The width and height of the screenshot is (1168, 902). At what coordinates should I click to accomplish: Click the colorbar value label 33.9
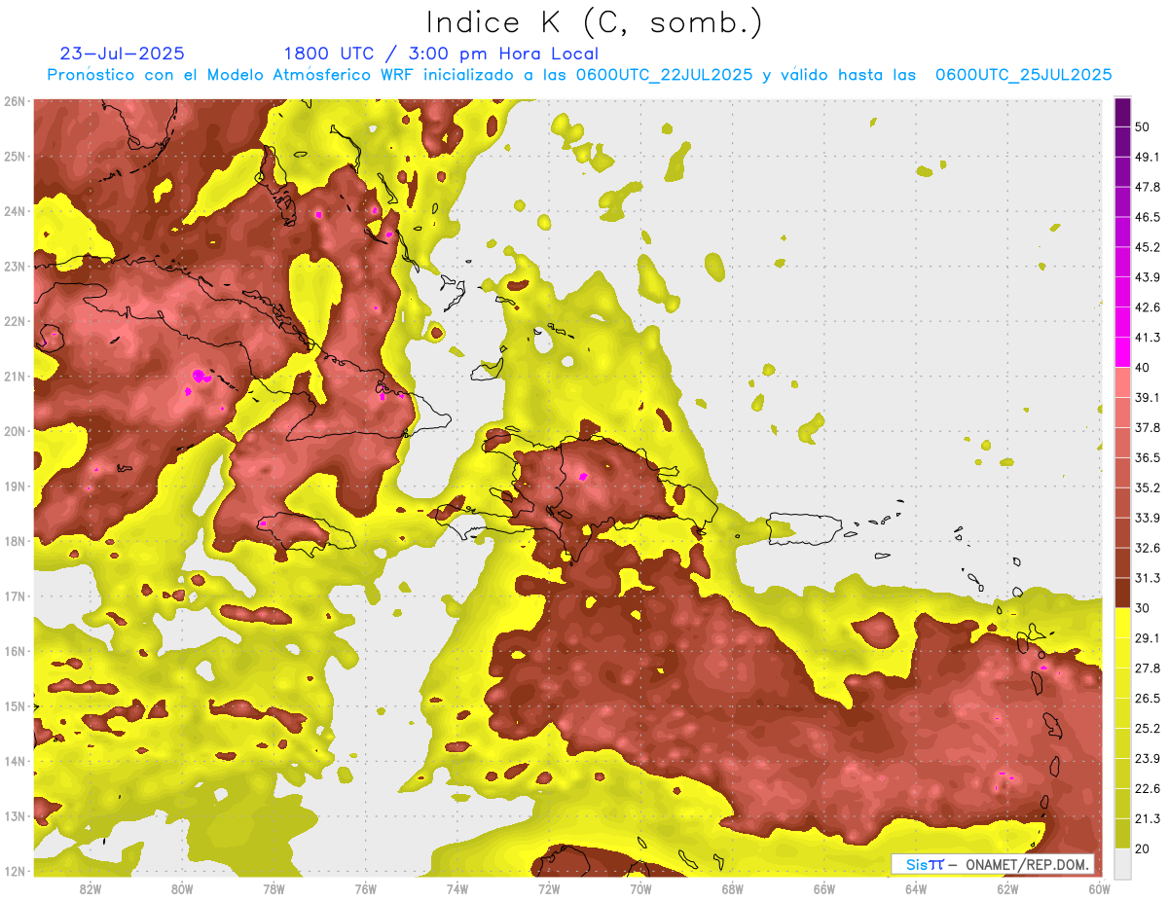coord(1148,518)
